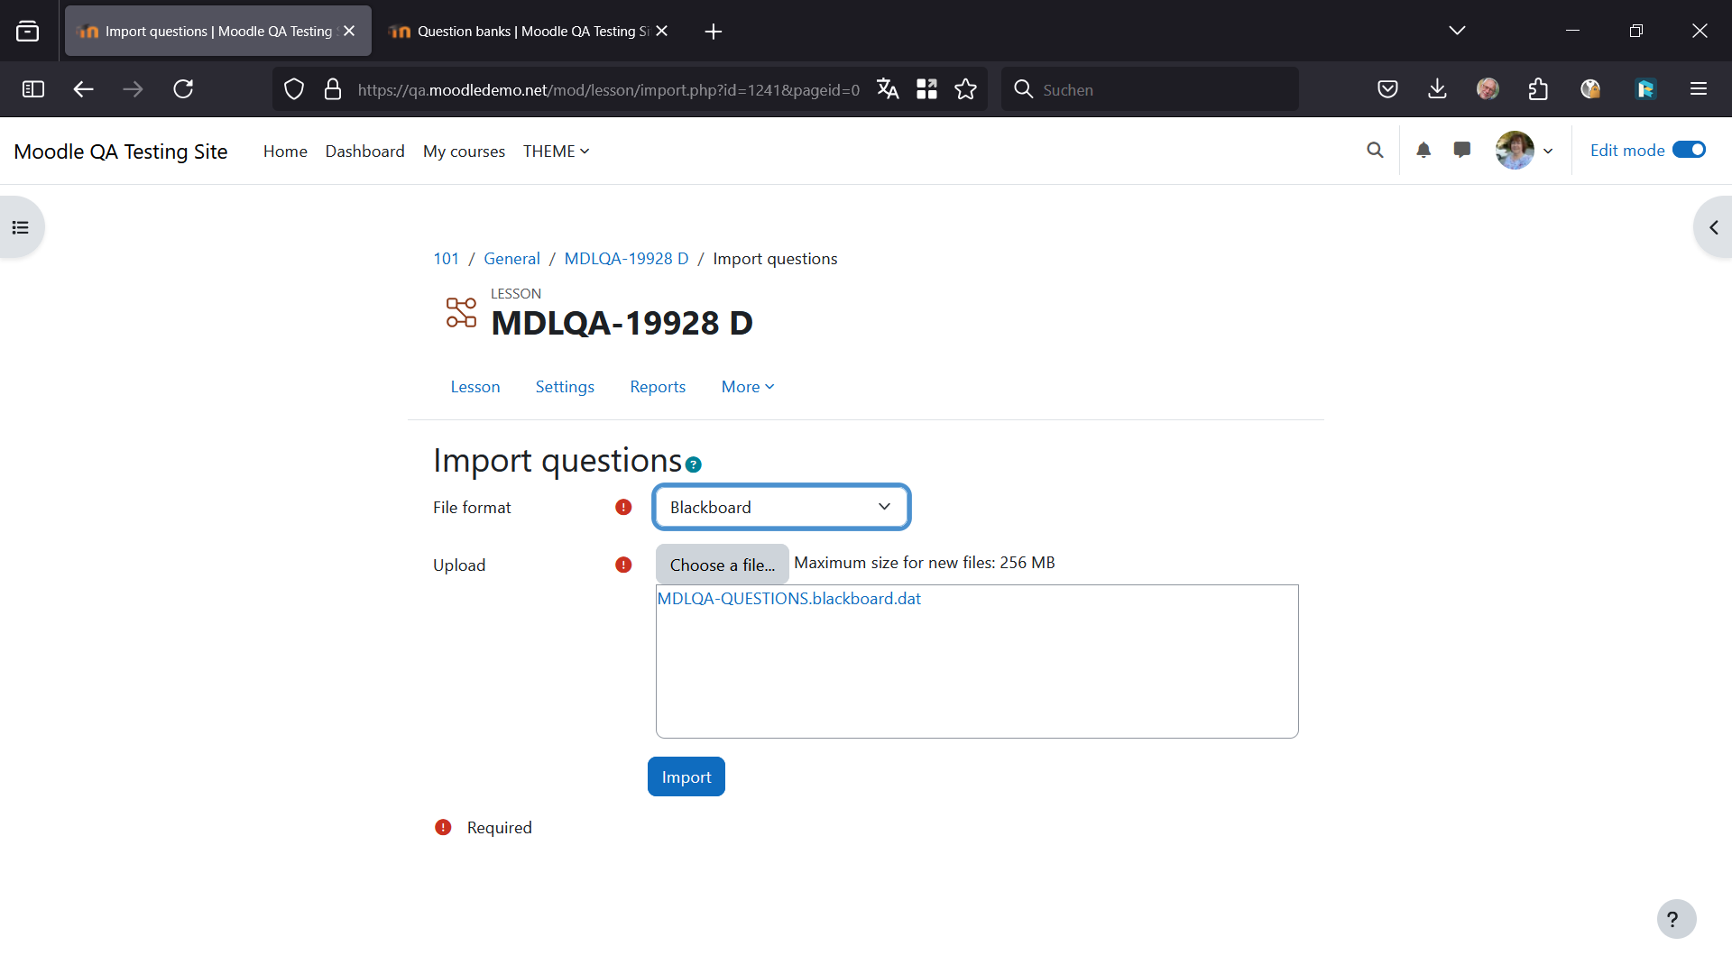This screenshot has height=974, width=1732.
Task: Click the QR grid extension icon in address bar
Action: (926, 89)
